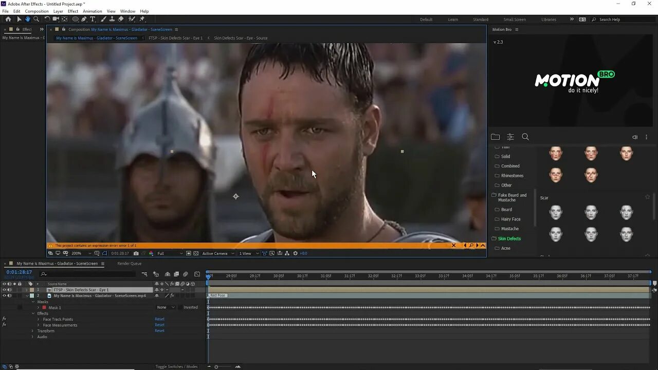Open the Animation menu
Screen dimensions: 658x370
point(93,11)
